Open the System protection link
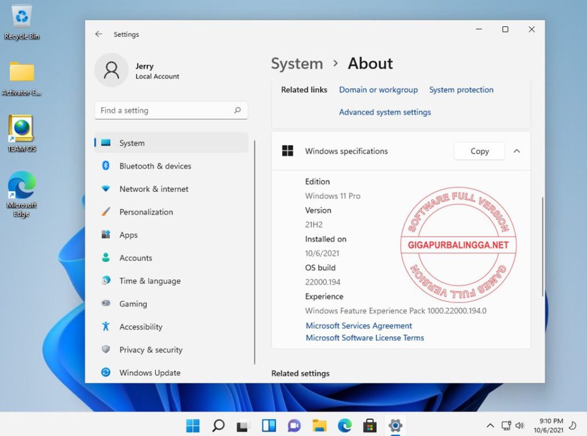Screen dimensions: 587x436 click(x=461, y=90)
